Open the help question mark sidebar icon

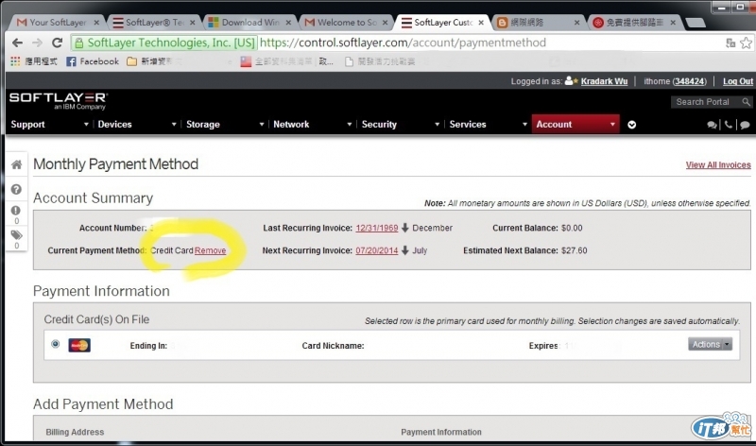tap(16, 189)
